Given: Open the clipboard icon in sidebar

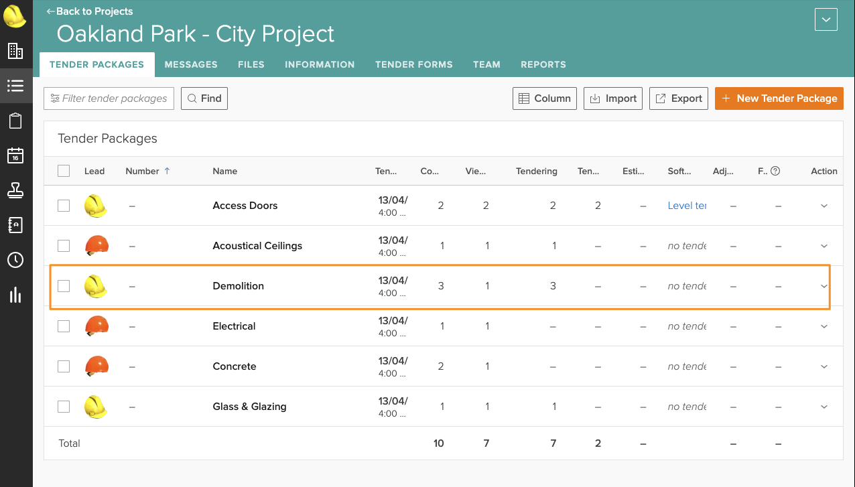Looking at the screenshot, I should (x=15, y=121).
